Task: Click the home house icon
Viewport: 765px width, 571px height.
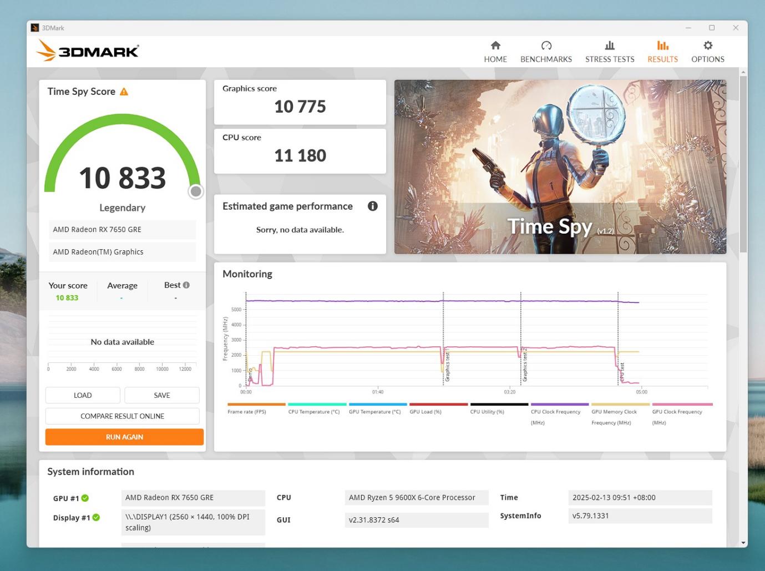Action: click(x=495, y=45)
